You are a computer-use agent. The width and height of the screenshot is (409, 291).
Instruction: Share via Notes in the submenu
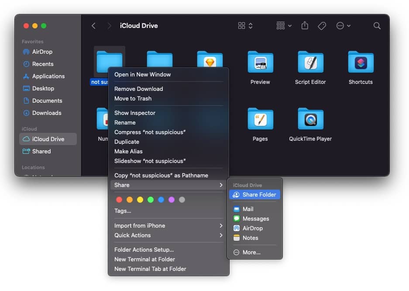tap(254, 238)
